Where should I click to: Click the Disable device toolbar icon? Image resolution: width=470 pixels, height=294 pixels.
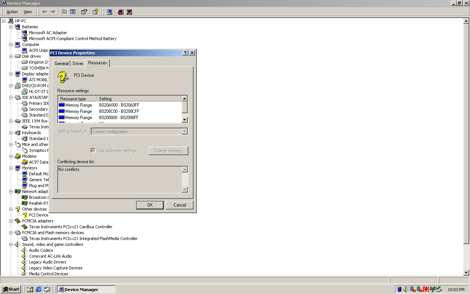[120, 12]
